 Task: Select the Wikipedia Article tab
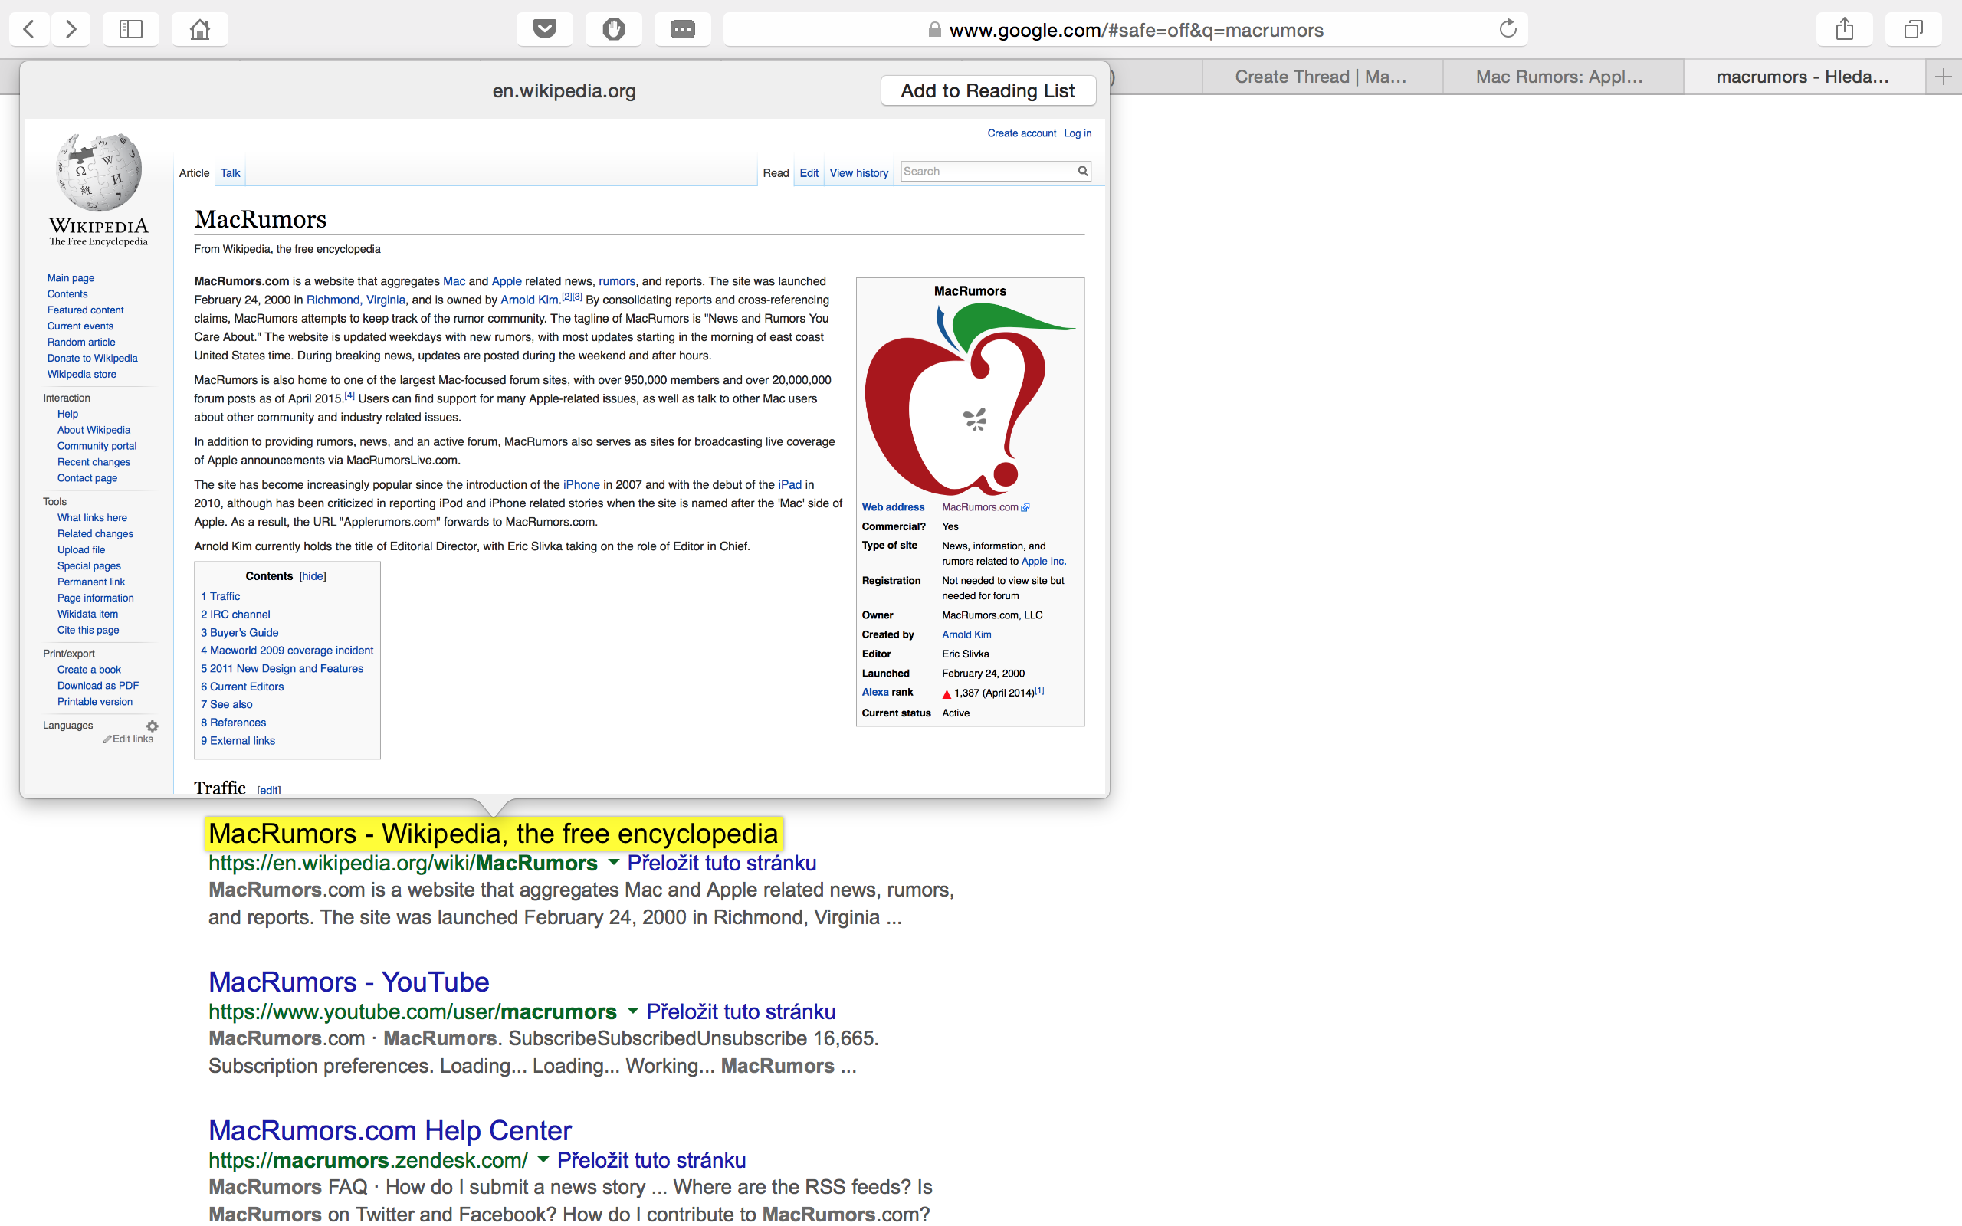(194, 173)
